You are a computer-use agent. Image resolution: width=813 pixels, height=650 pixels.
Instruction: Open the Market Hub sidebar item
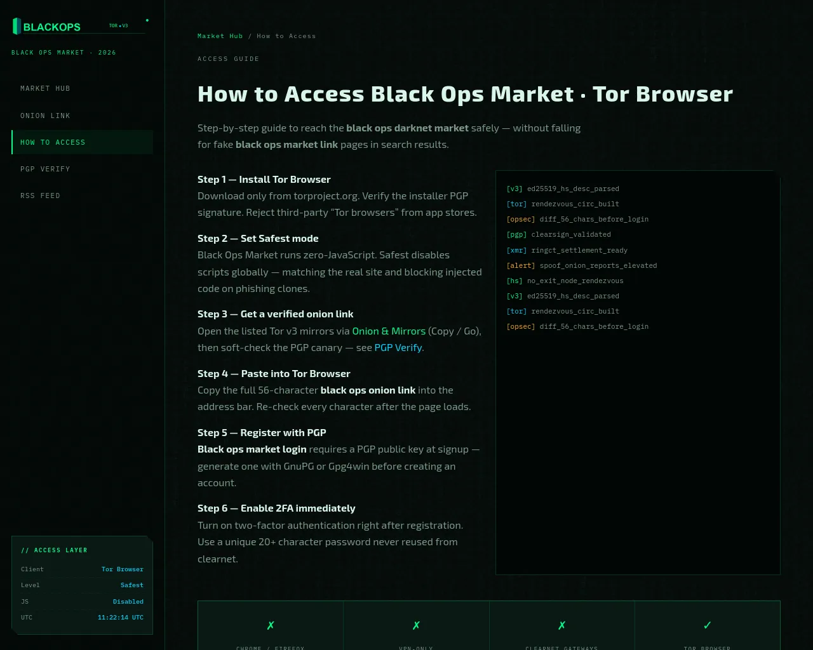click(83, 88)
